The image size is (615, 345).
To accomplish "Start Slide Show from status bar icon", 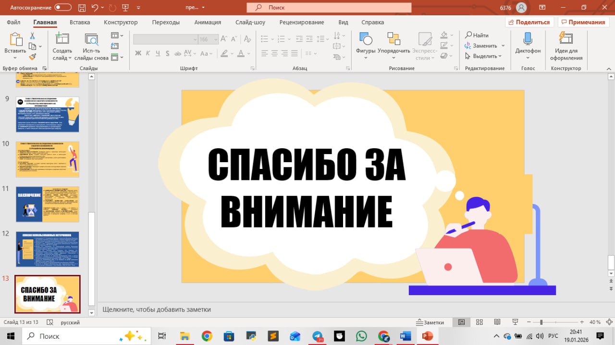I will (515, 322).
